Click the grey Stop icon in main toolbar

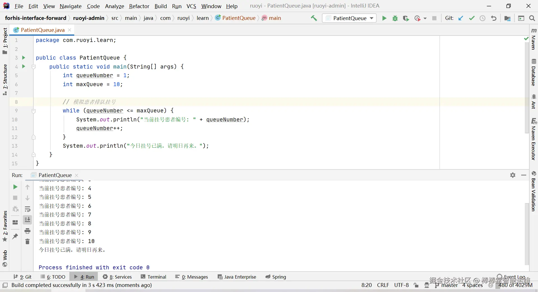coord(434,18)
